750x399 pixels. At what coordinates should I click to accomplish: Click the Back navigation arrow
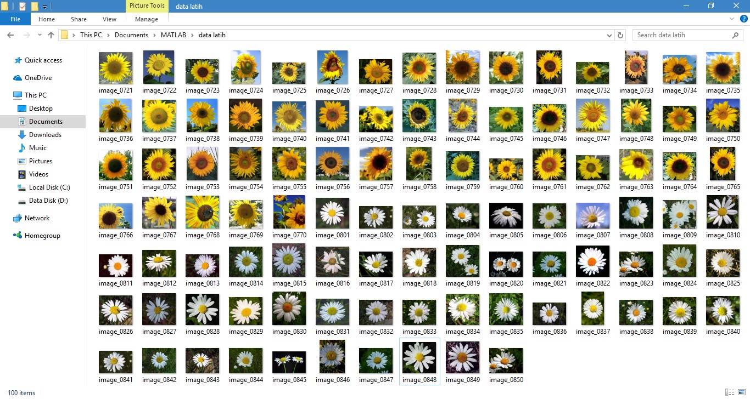(x=10, y=35)
